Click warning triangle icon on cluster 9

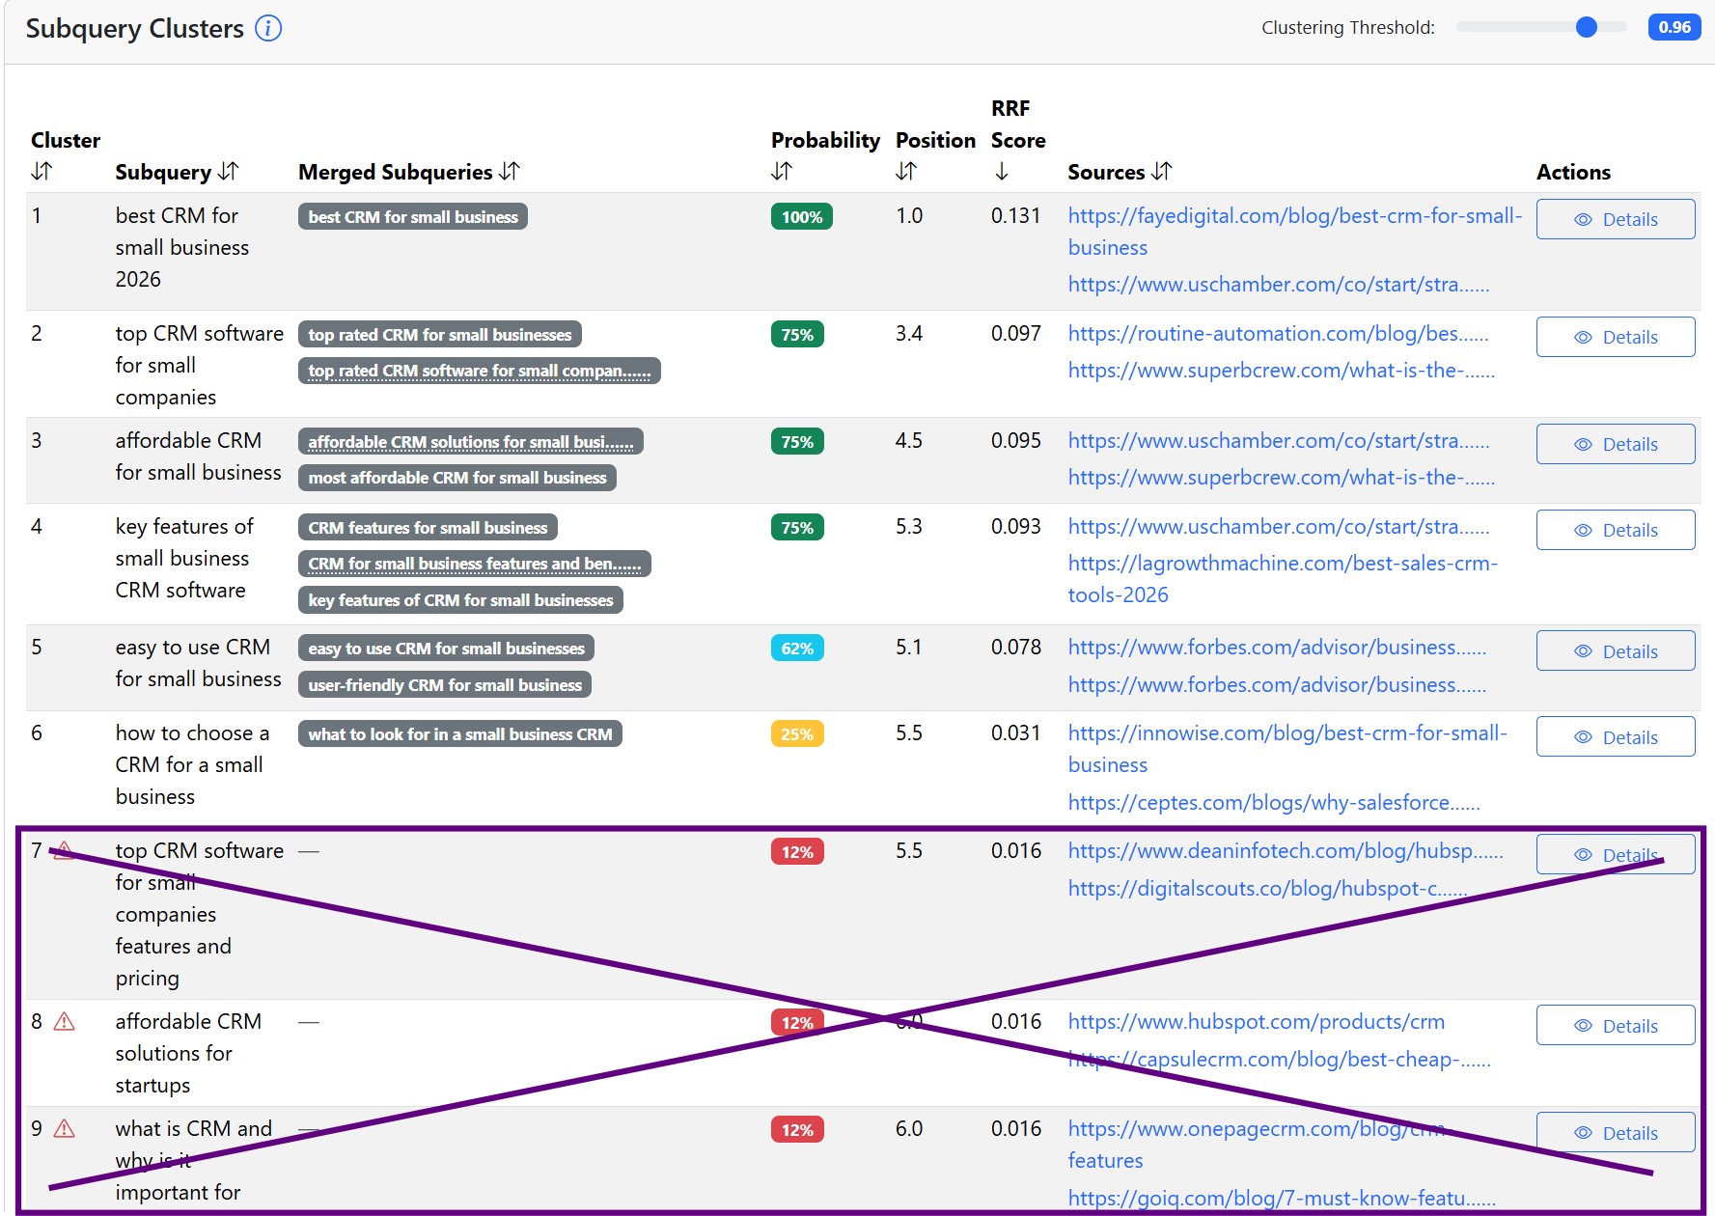64,1128
